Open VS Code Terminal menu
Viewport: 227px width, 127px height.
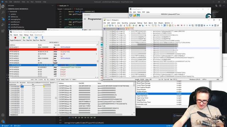click(x=38, y=2)
